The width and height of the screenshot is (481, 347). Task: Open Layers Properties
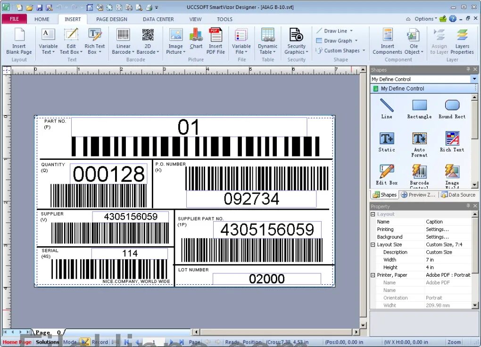[x=462, y=41]
